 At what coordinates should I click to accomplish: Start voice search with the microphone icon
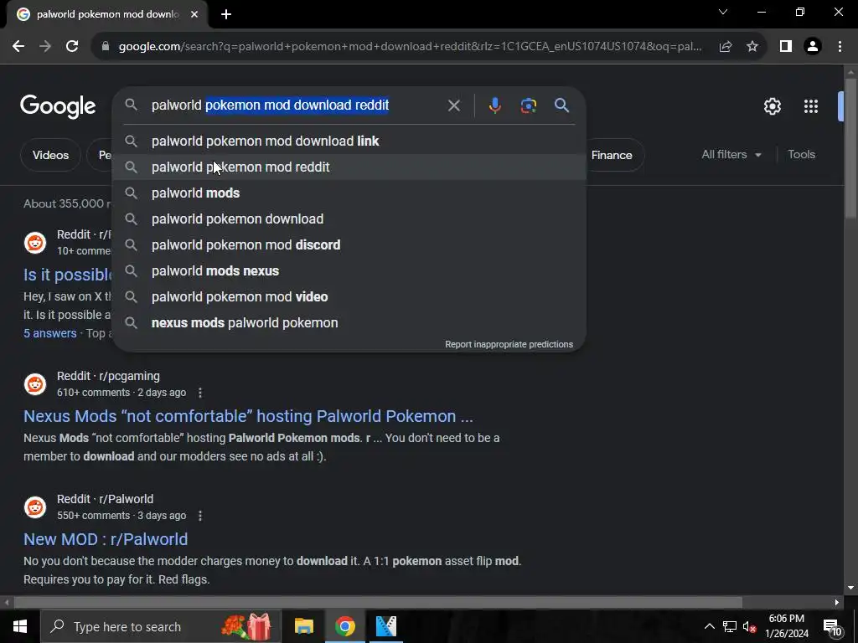click(x=494, y=105)
